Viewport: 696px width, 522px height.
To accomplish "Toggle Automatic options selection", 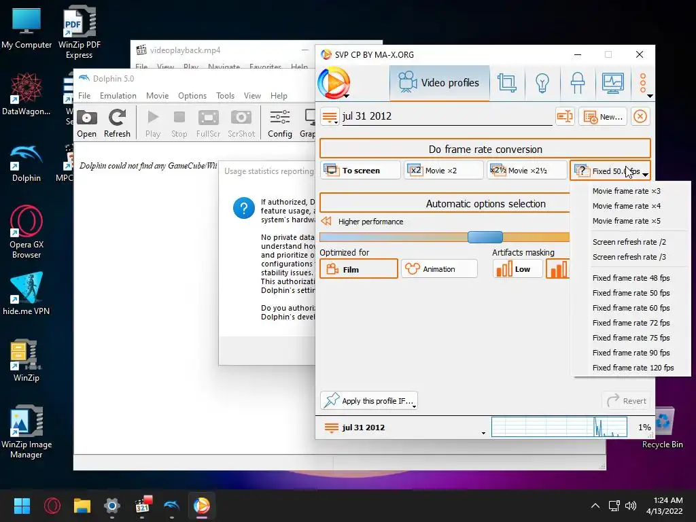I will pos(445,204).
